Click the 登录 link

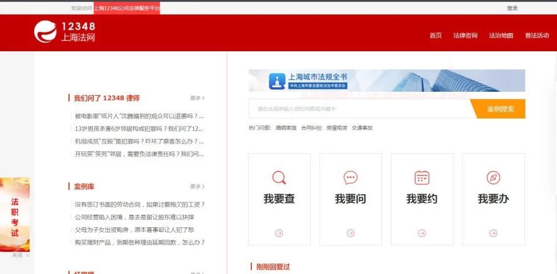click(512, 8)
